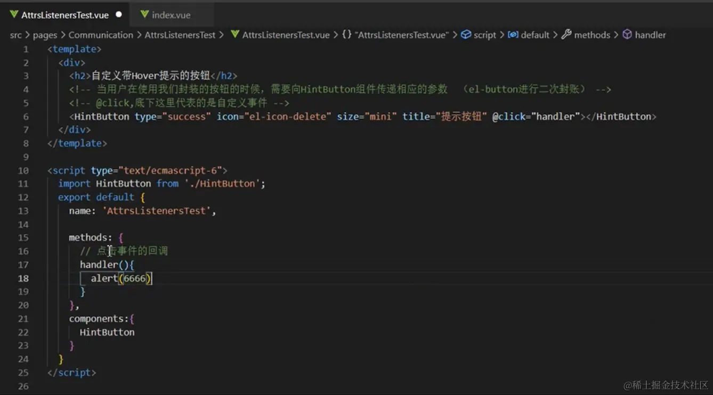Open the src breadcrumb folder
Screen dimensions: 713x395
click(16, 35)
